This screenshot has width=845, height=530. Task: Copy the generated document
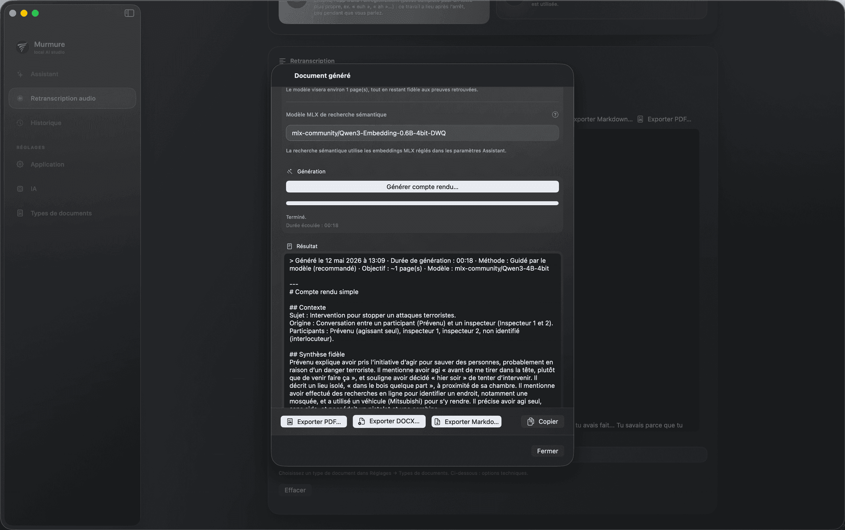pos(543,422)
